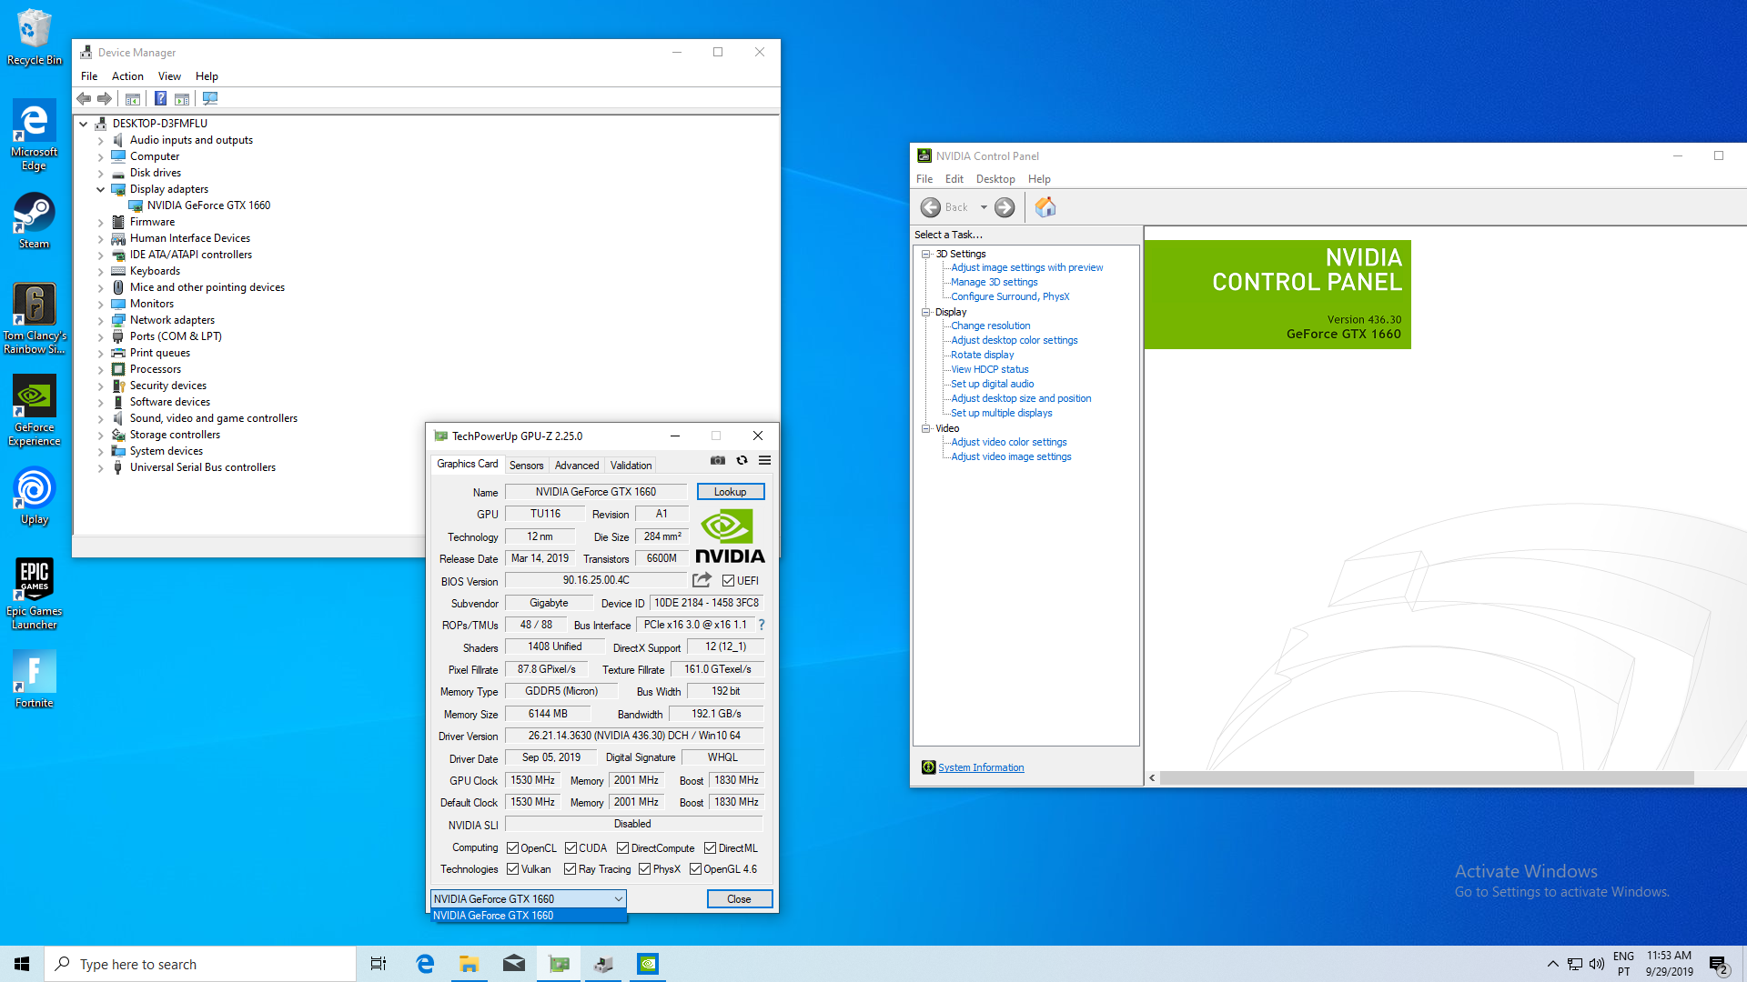The height and width of the screenshot is (982, 1747).
Task: Click NVIDIA Control Panel horizontal scrollbar
Action: click(x=1426, y=777)
